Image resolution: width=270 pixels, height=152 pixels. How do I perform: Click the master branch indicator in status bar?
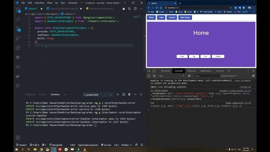pyautogui.click(x=22, y=145)
